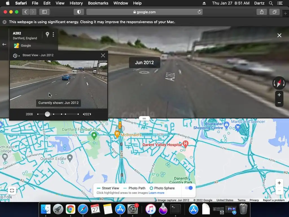
Task: Open Spotlight search in the menu bar
Action: point(271,3)
